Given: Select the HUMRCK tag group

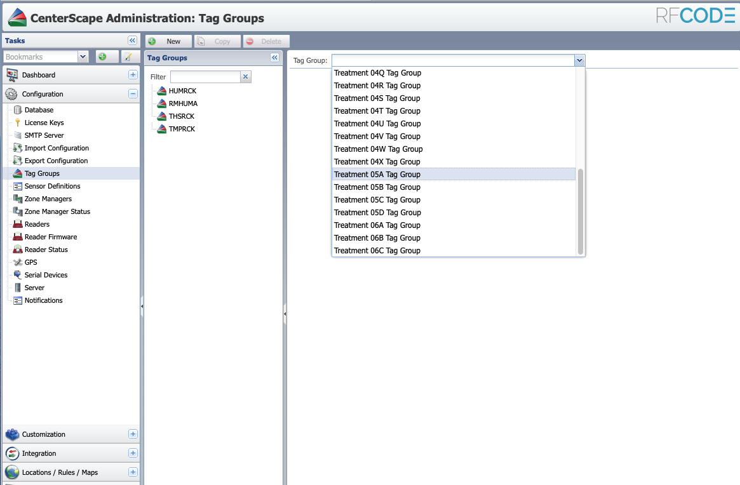Looking at the screenshot, I should coord(182,91).
